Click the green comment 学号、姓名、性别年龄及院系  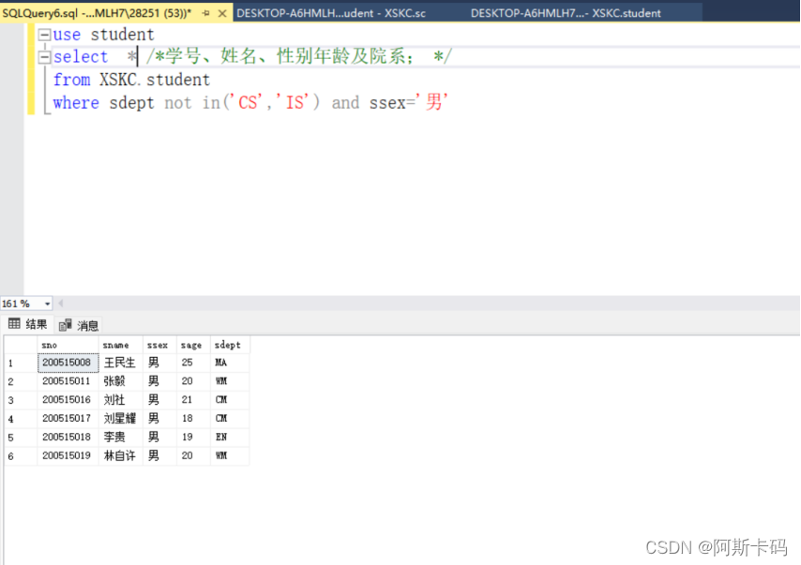299,56
